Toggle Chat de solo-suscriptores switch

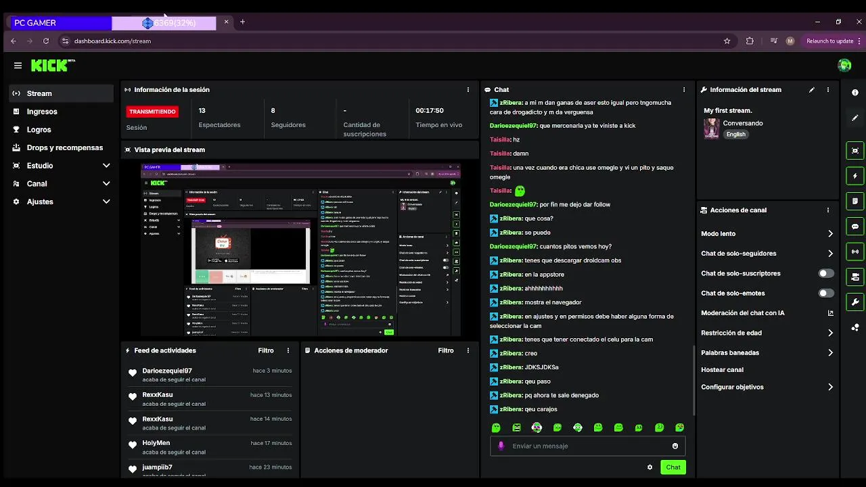826,273
